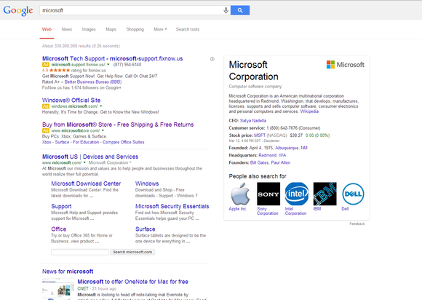Viewport: 422px width, 300px height.
Task: Click the Search microsoft.com button
Action: (x=132, y=252)
